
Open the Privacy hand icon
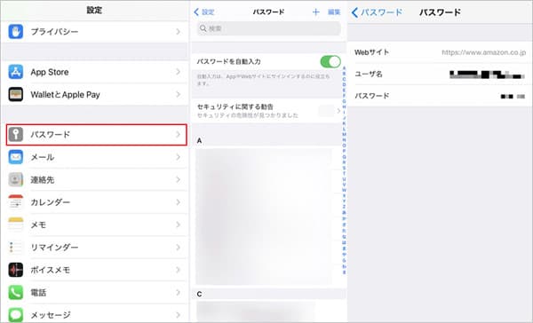pyautogui.click(x=16, y=32)
